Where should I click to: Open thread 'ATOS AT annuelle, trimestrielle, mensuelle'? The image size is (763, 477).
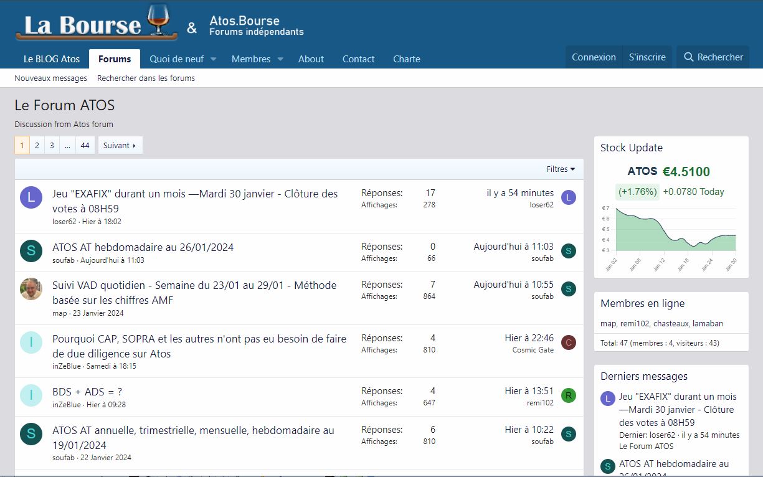(x=193, y=438)
